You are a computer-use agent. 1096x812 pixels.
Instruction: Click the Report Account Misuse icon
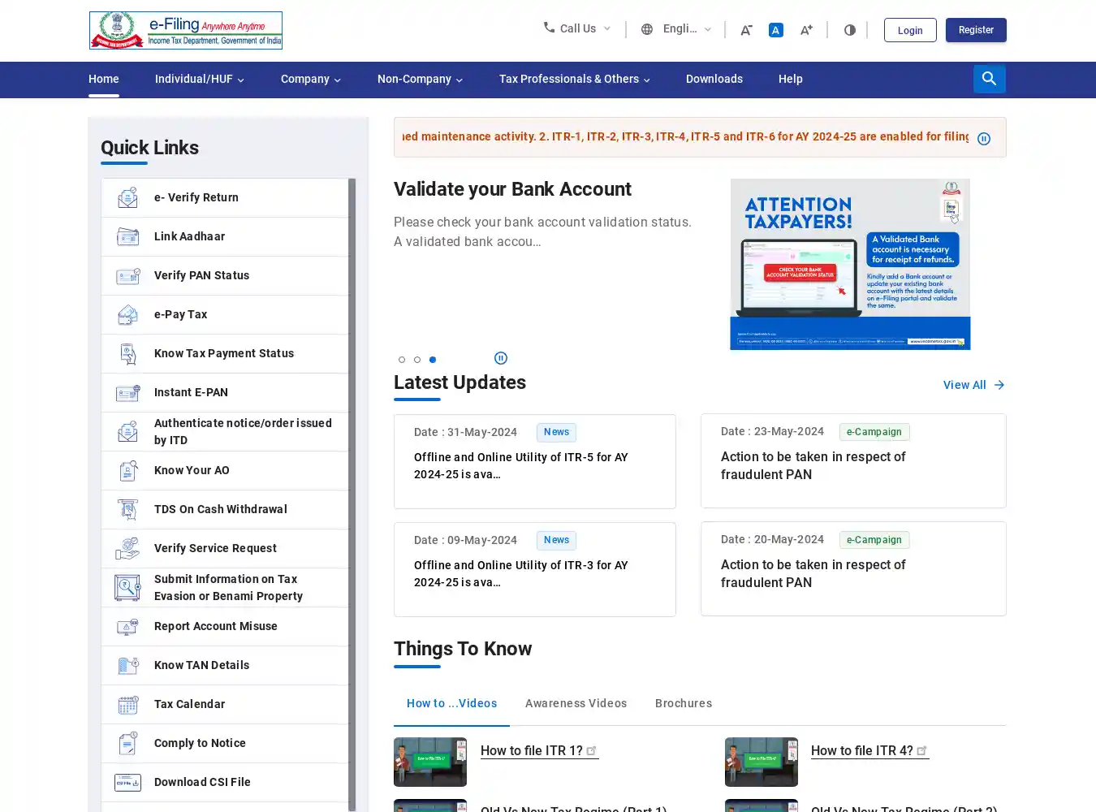(127, 626)
